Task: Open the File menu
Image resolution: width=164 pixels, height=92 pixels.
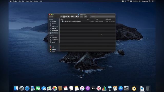Action: [19, 1]
